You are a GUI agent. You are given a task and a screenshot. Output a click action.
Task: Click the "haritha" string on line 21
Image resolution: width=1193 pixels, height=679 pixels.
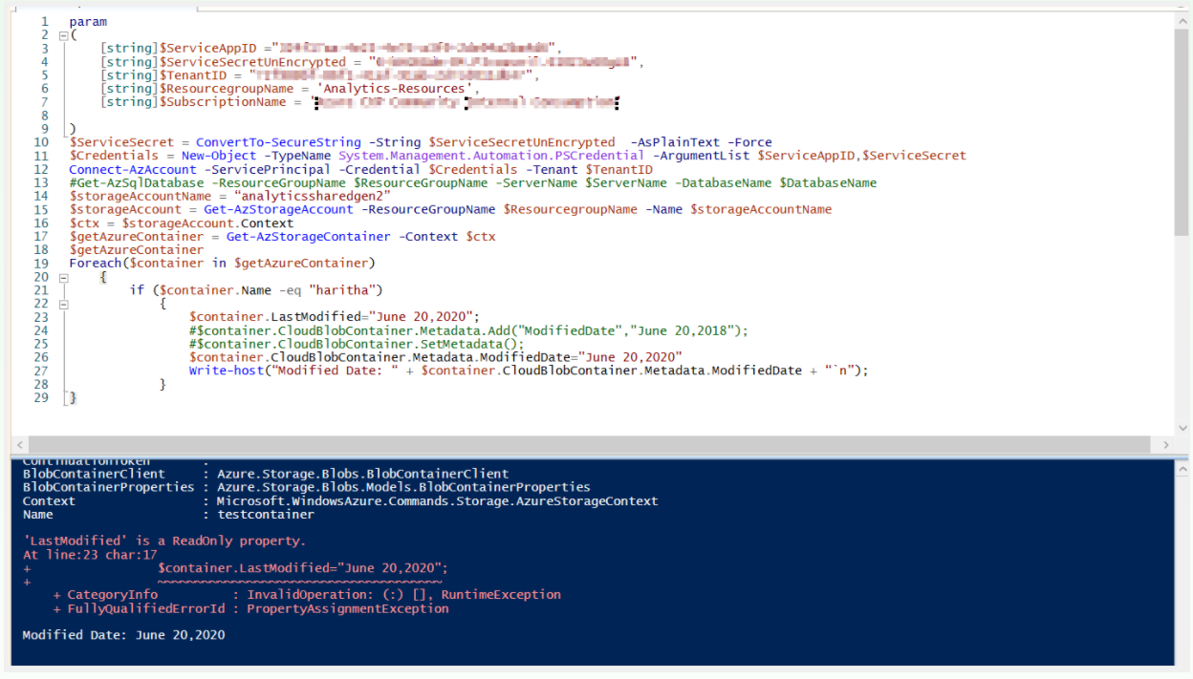coord(342,289)
